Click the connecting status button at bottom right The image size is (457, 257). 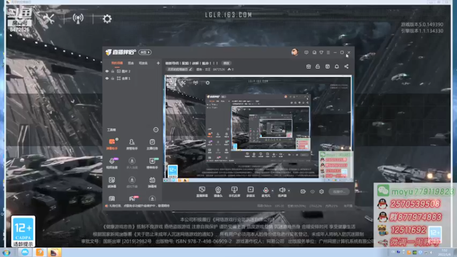tap(339, 191)
